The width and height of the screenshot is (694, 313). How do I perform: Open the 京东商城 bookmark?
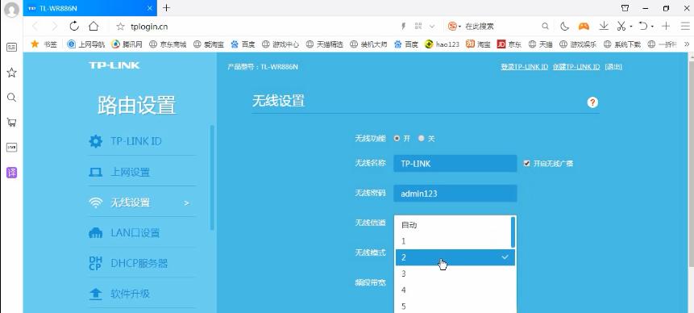click(x=168, y=44)
